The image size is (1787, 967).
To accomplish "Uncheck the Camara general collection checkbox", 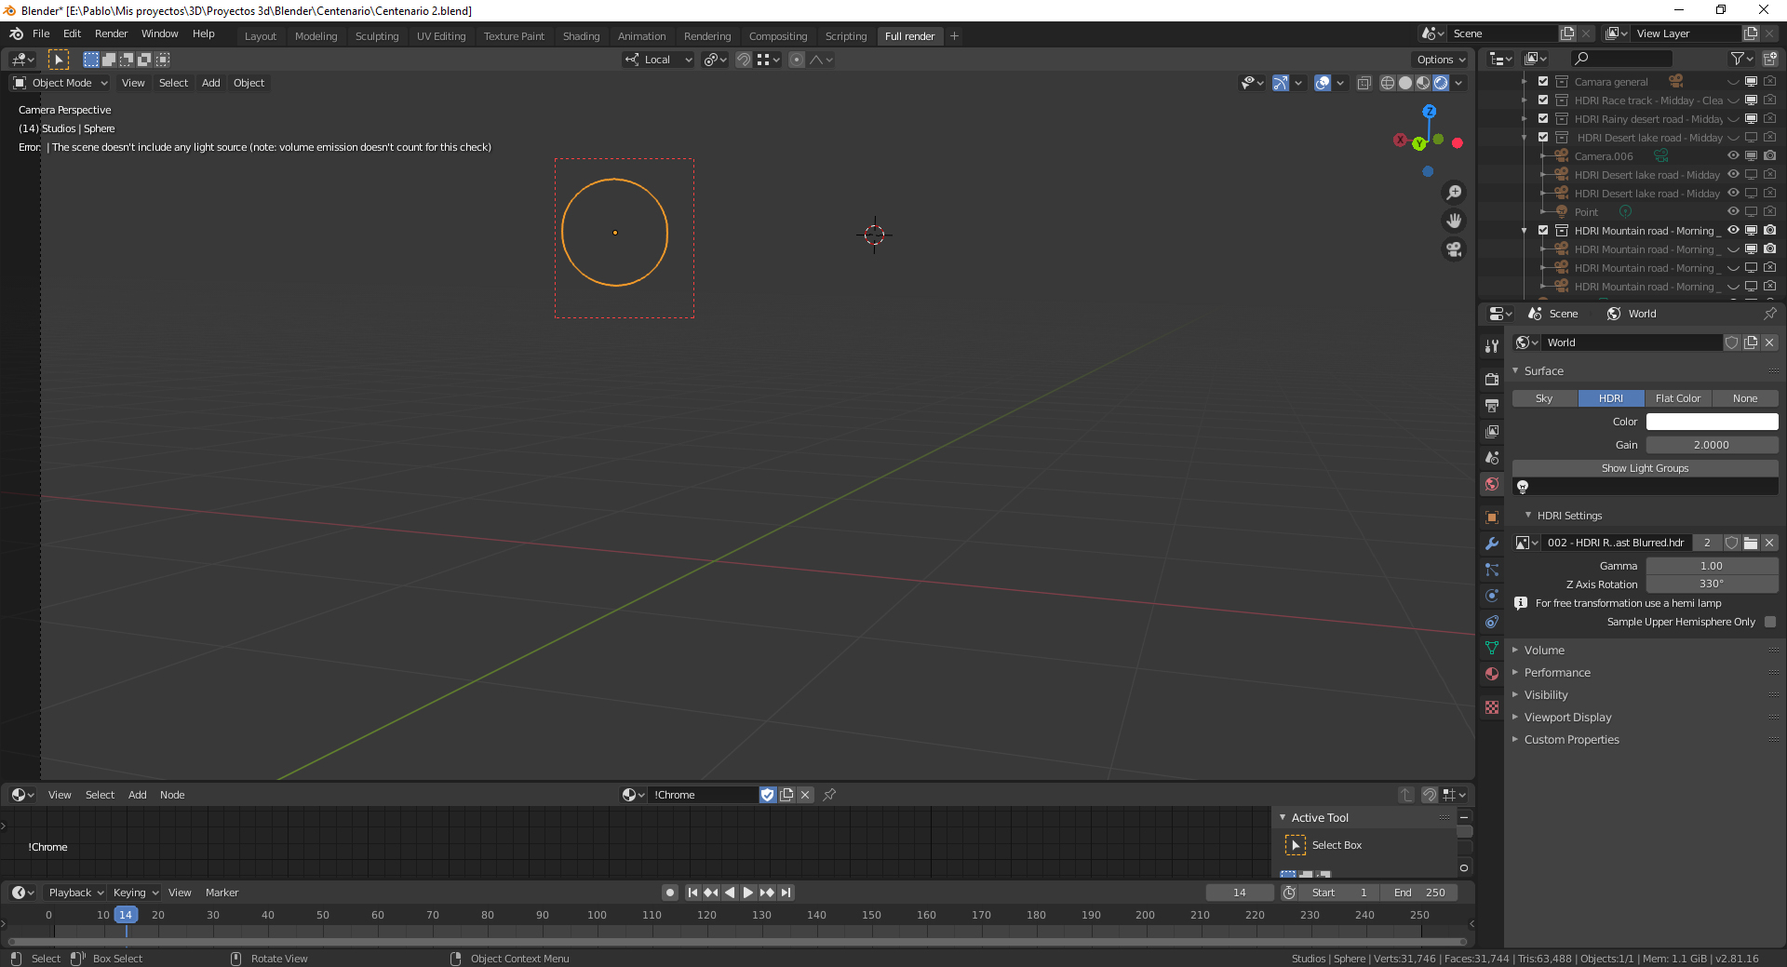I will pos(1543,82).
